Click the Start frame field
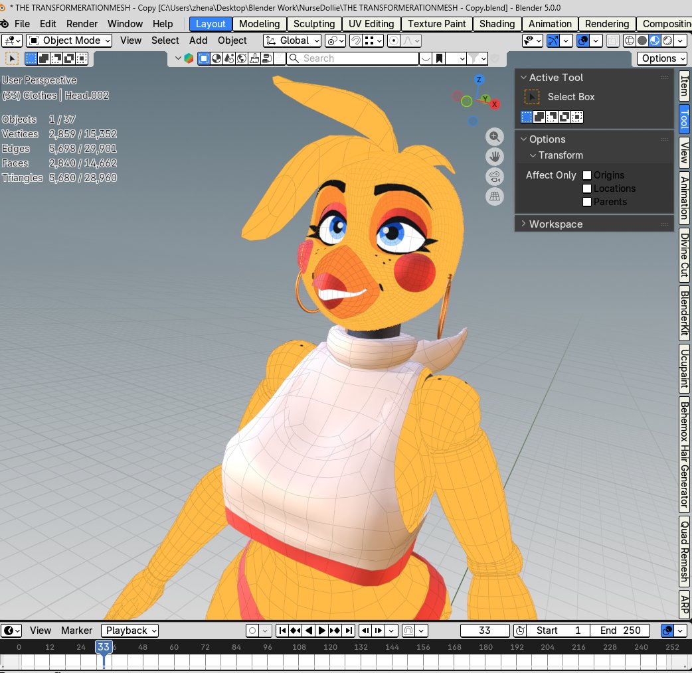Viewport: 692px width, 673px height. [x=559, y=631]
